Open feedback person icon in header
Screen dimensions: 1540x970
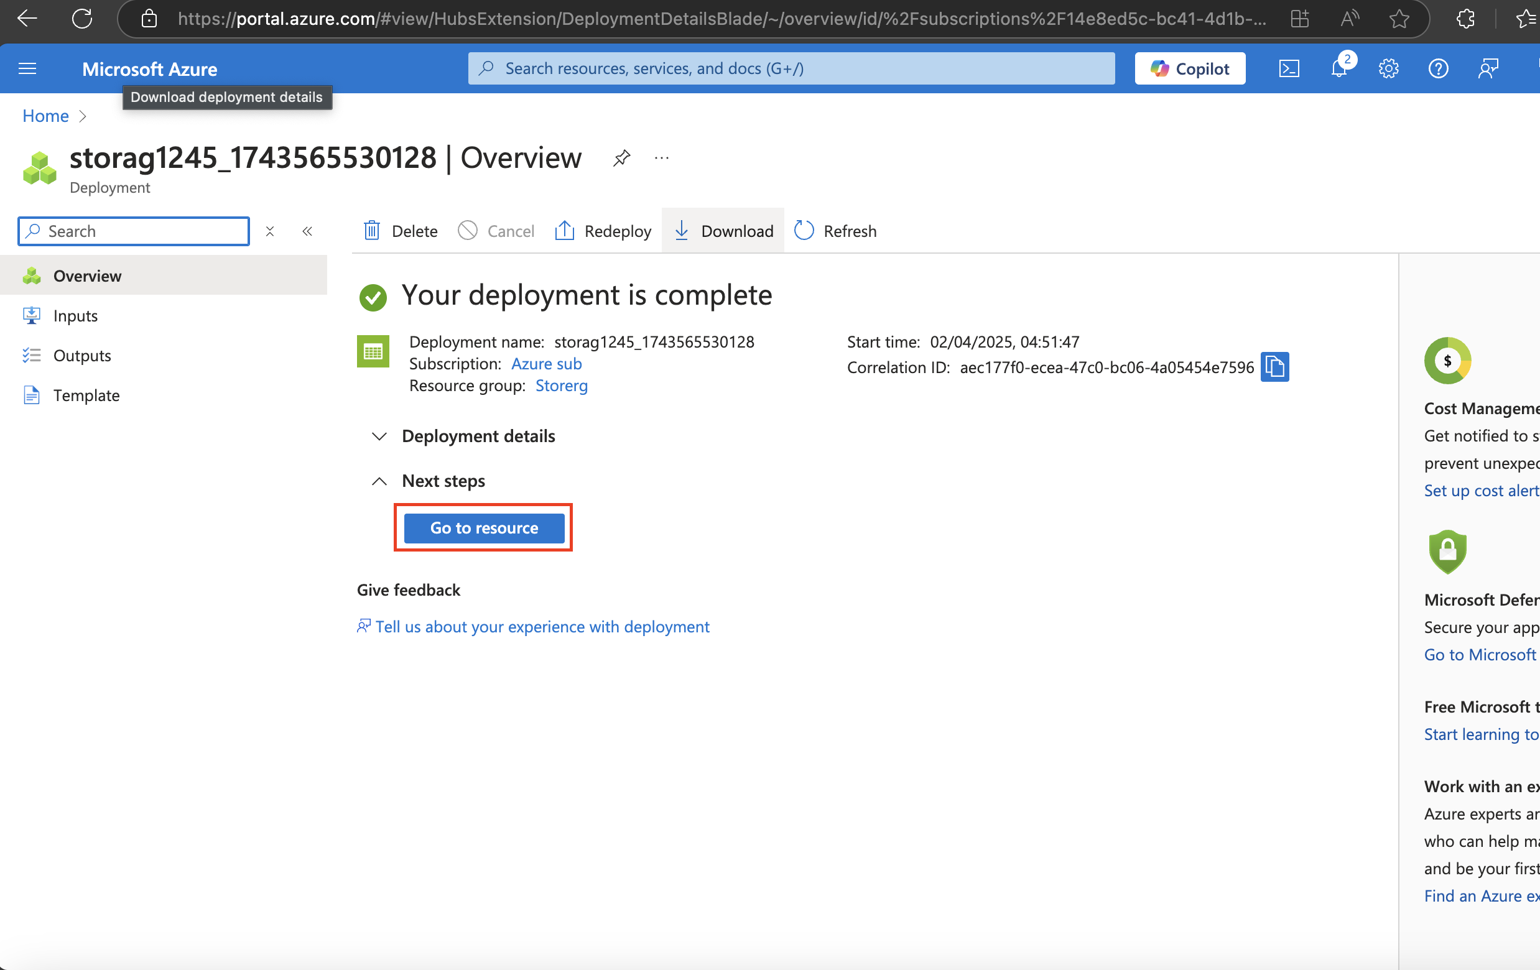tap(1488, 68)
